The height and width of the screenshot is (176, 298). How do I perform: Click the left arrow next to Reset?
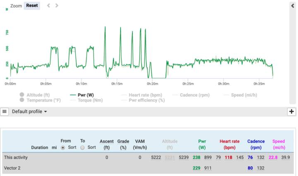pyautogui.click(x=48, y=5)
